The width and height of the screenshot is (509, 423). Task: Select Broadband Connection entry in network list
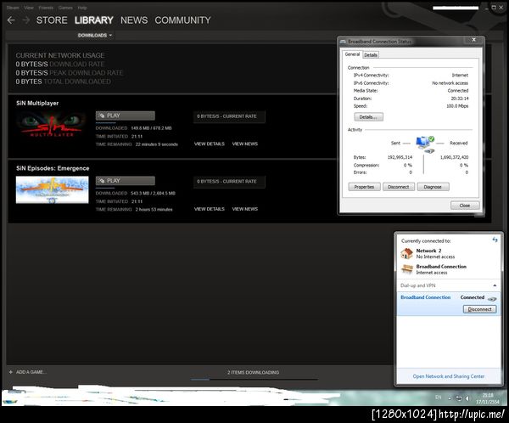click(x=449, y=303)
